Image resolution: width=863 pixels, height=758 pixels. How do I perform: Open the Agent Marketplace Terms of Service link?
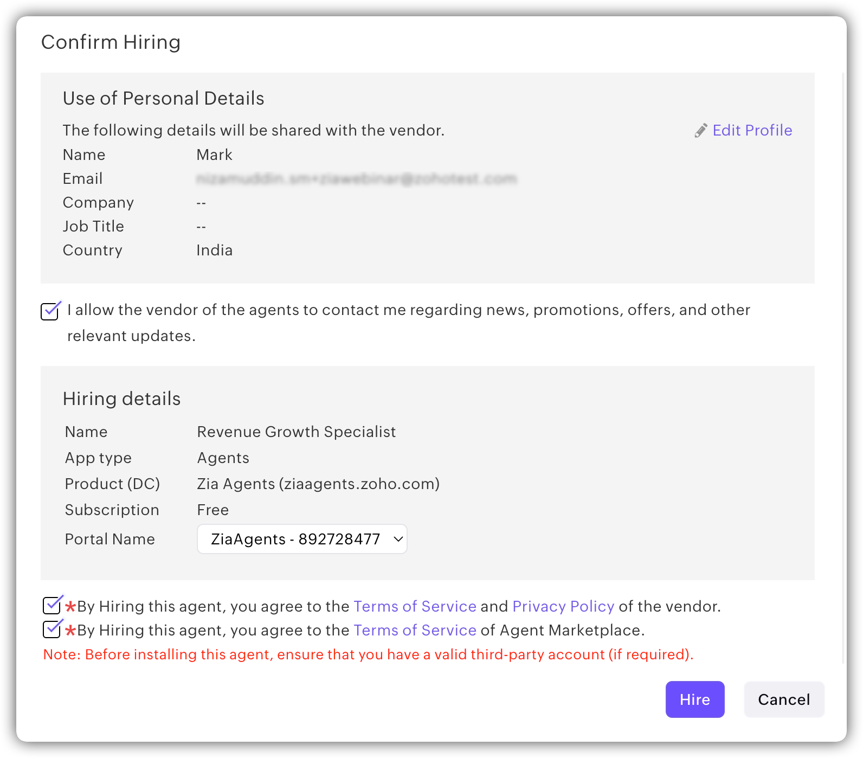pyautogui.click(x=415, y=630)
